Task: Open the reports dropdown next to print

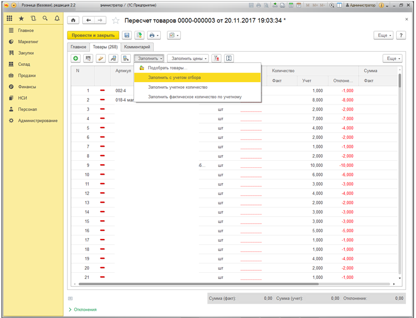Action: pyautogui.click(x=174, y=36)
